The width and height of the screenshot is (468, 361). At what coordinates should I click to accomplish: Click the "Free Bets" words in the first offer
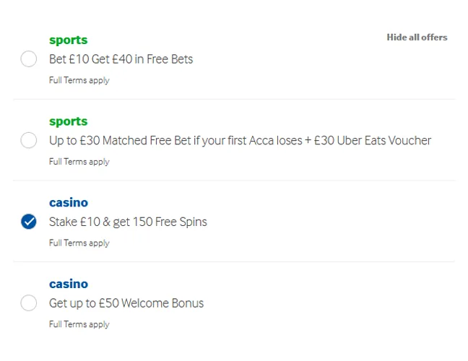(x=170, y=59)
